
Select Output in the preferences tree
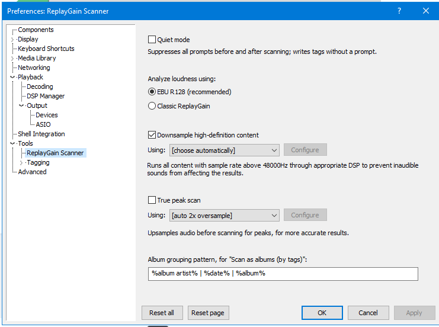click(x=37, y=105)
